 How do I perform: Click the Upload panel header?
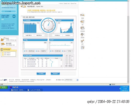pyautogui.click(x=64, y=20)
